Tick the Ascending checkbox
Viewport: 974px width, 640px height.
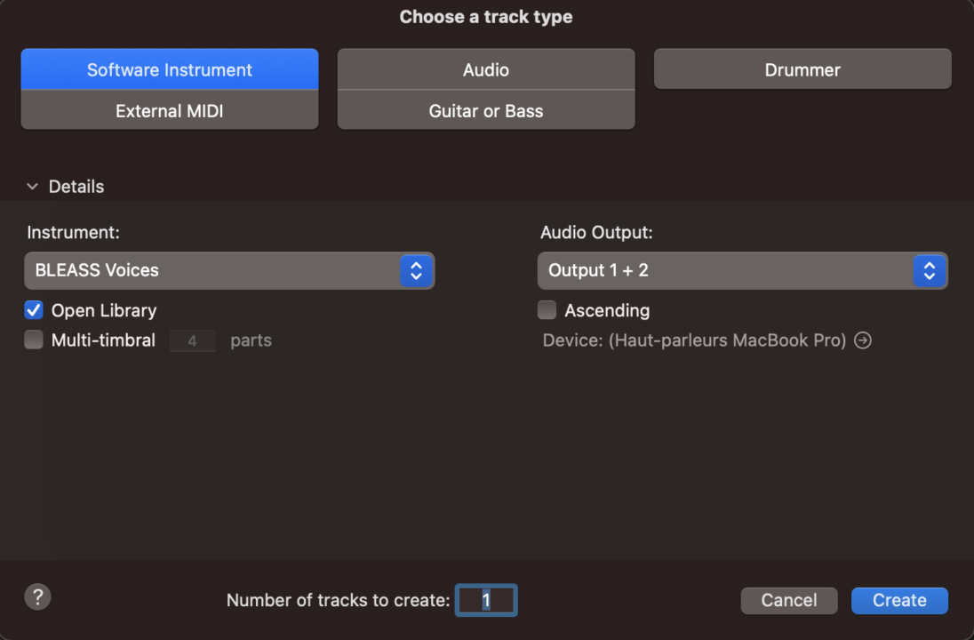pyautogui.click(x=547, y=310)
